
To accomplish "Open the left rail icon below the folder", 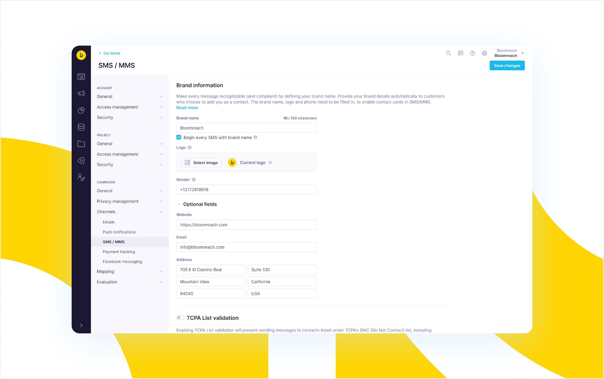I will coord(81,161).
